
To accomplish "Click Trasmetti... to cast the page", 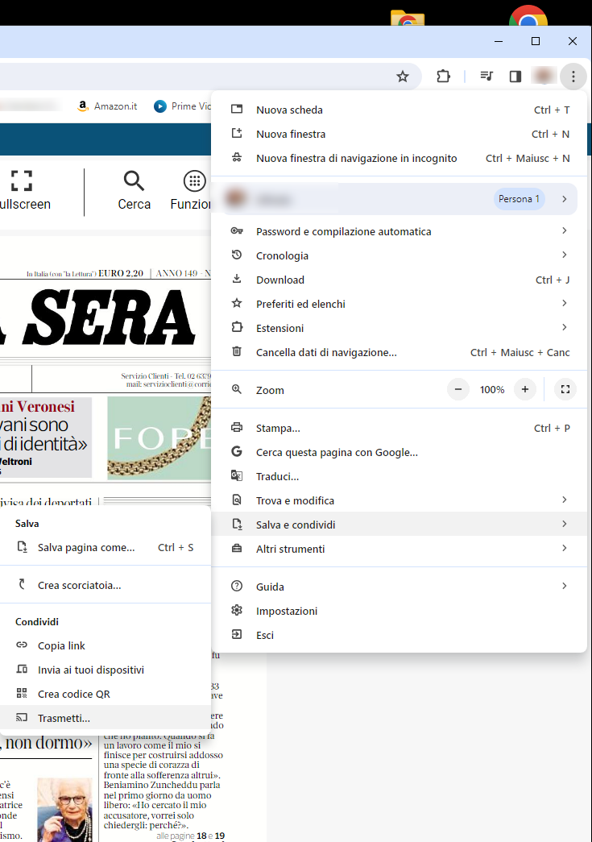I will pos(64,718).
